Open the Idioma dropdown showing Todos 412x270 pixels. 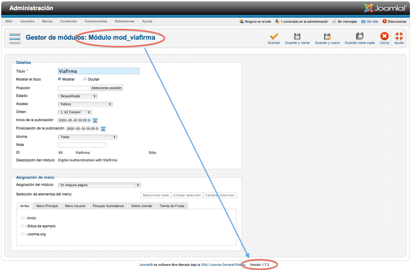click(x=88, y=137)
